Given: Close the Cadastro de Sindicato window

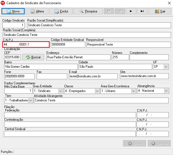Looking at the screenshot, I should (169, 3).
